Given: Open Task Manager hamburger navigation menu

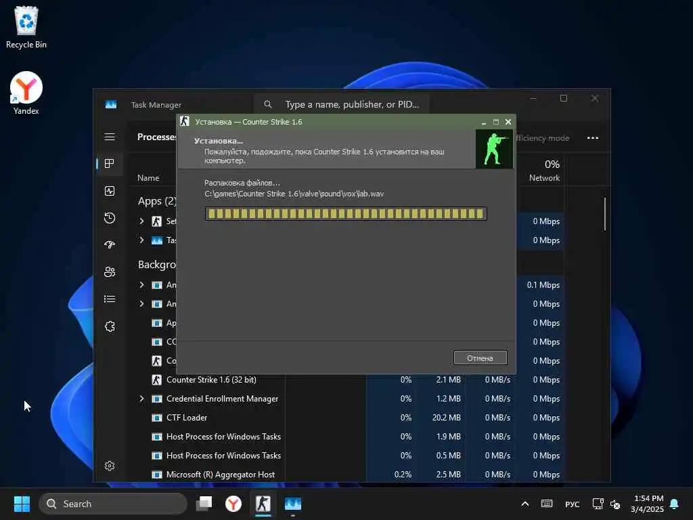Looking at the screenshot, I should (x=110, y=137).
